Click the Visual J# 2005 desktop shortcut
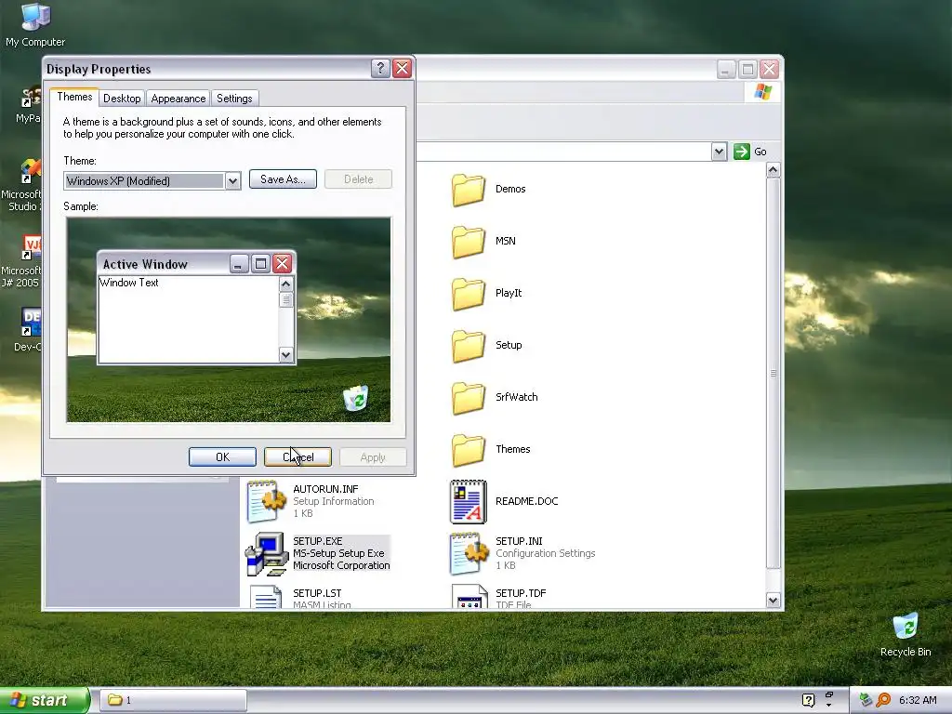Image resolution: width=952 pixels, height=714 pixels. tap(31, 247)
